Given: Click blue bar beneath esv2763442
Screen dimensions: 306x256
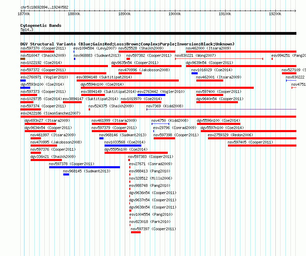Looking at the screenshot, I should point(151,95).
